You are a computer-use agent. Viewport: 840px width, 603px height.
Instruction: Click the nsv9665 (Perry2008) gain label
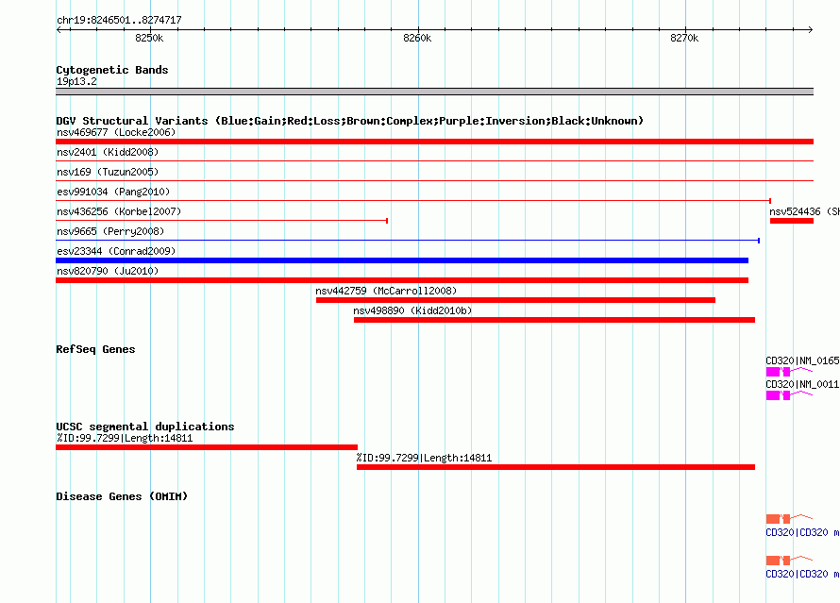pos(110,231)
